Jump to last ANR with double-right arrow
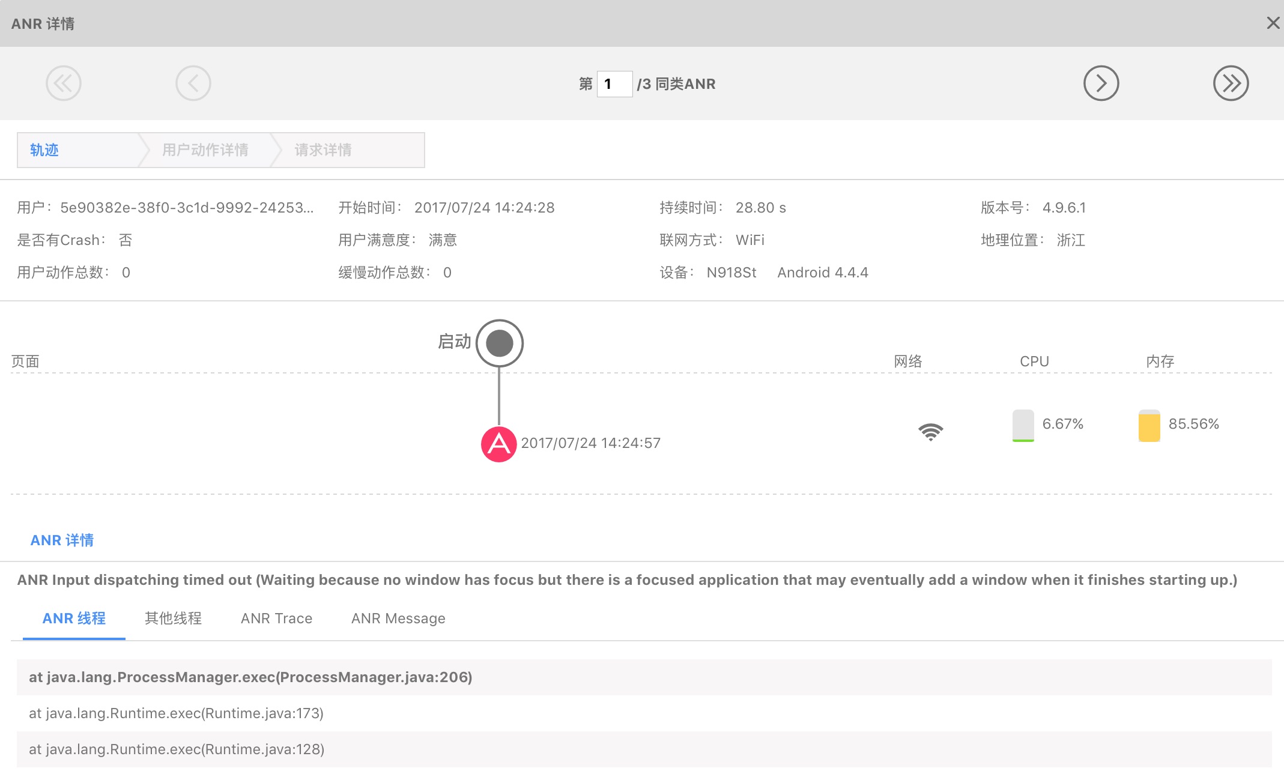The image size is (1284, 783). point(1231,83)
